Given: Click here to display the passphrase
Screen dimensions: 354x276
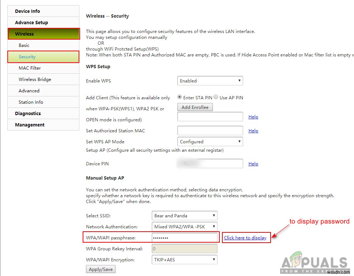Looking at the screenshot, I should pyautogui.click(x=246, y=238).
